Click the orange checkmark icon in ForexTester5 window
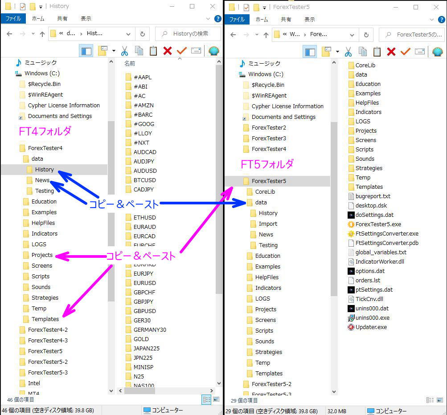 (x=406, y=52)
